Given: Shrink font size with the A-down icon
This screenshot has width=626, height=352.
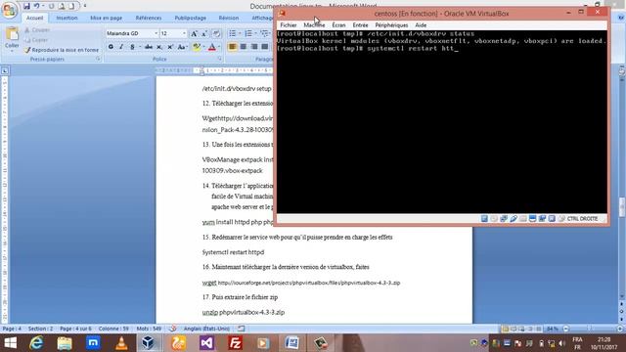Looking at the screenshot, I should (204, 34).
